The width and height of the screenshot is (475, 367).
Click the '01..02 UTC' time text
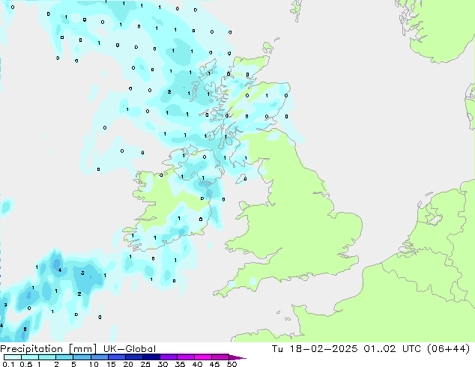click(x=393, y=349)
